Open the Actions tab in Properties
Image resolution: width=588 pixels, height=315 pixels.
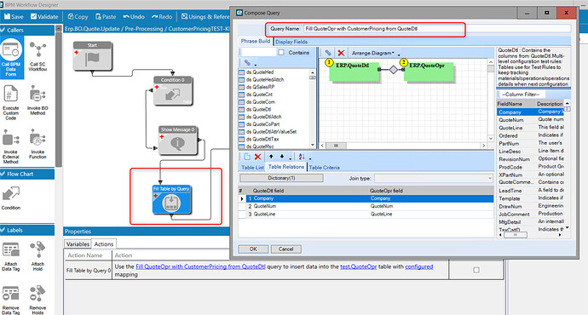[104, 243]
